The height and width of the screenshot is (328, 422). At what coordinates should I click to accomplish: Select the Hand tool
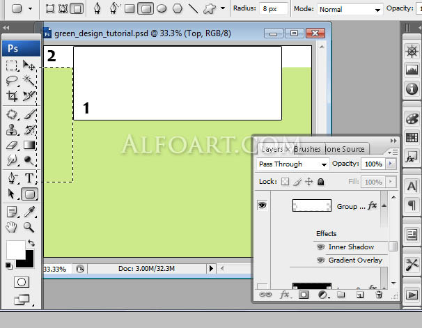tap(12, 228)
